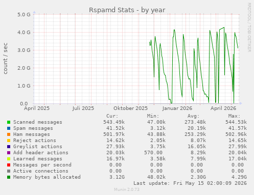Click Greylist actions average value '16.05k'
This screenshot has width=254, height=195.
click(197, 147)
